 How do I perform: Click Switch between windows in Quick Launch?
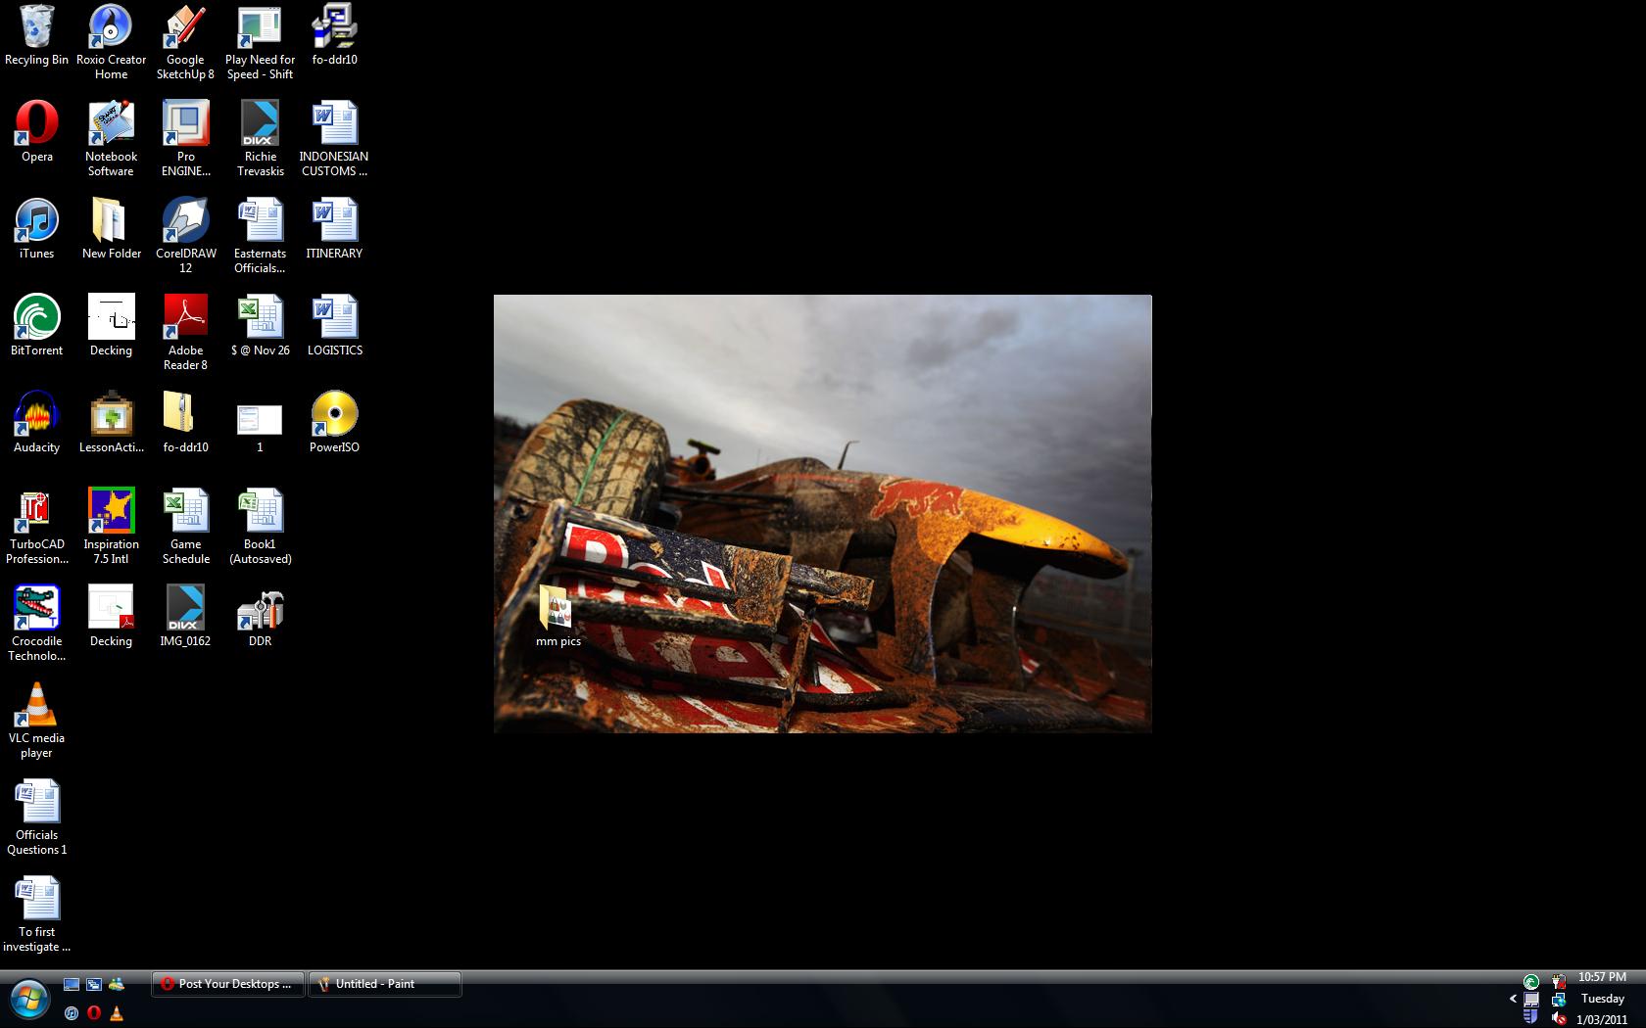pos(94,984)
